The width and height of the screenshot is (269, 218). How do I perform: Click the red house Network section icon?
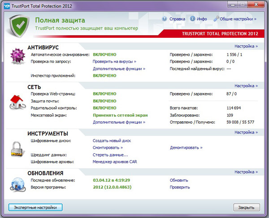17,102
